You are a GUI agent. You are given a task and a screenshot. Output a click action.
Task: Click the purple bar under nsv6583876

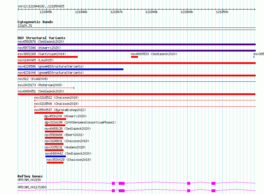point(136,44)
